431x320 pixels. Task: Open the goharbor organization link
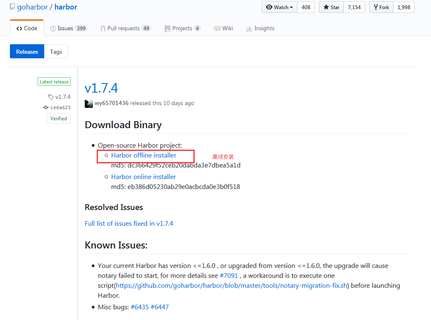click(32, 7)
